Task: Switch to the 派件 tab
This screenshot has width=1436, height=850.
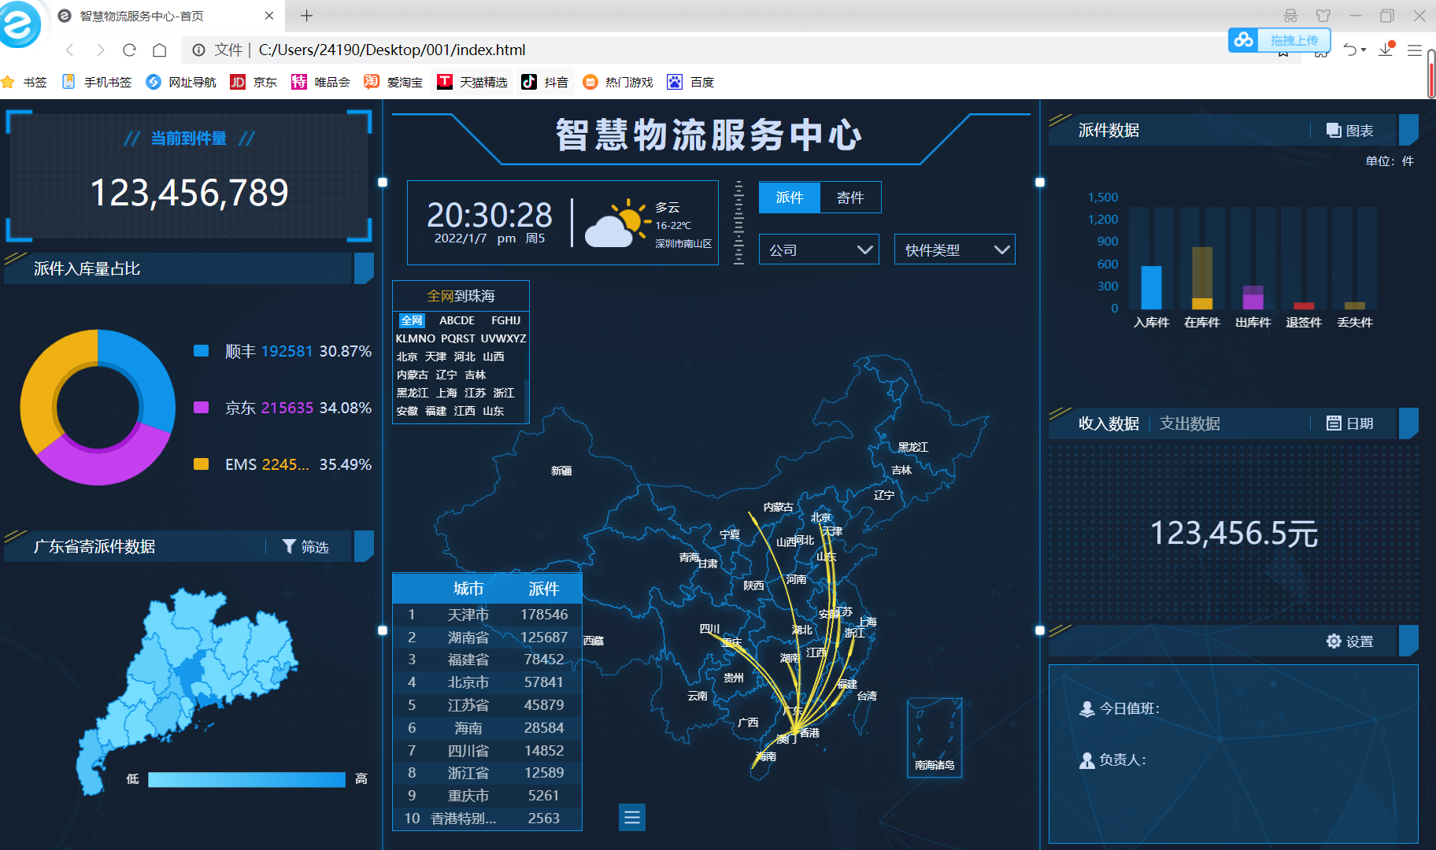Action: click(790, 198)
